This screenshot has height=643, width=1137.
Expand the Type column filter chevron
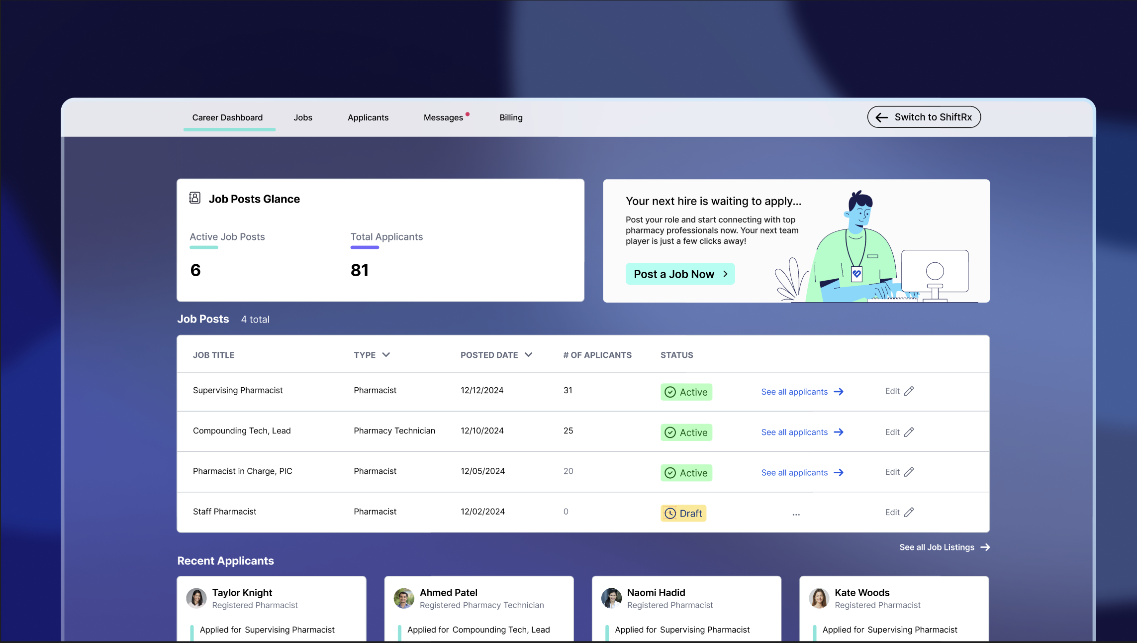point(386,355)
